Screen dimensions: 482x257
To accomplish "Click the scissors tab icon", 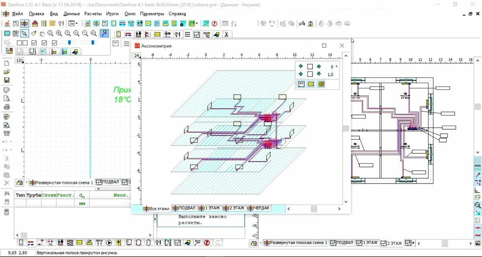I will pyautogui.click(x=226, y=35).
